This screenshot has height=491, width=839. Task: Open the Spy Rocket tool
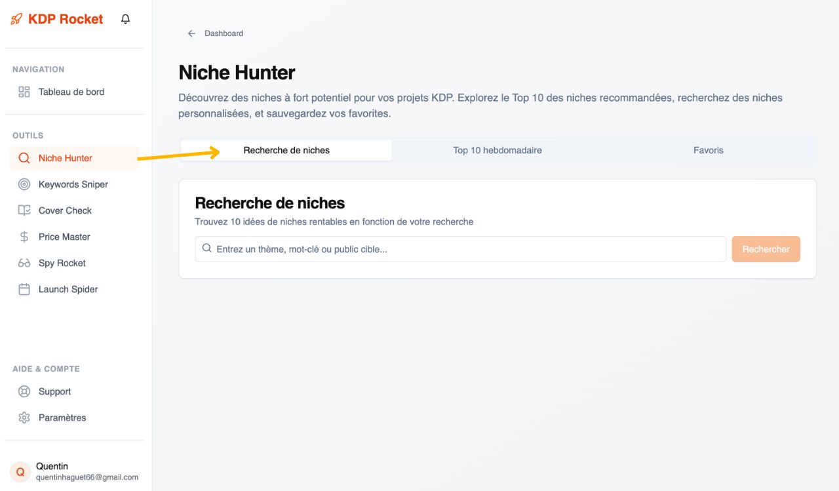(74, 263)
